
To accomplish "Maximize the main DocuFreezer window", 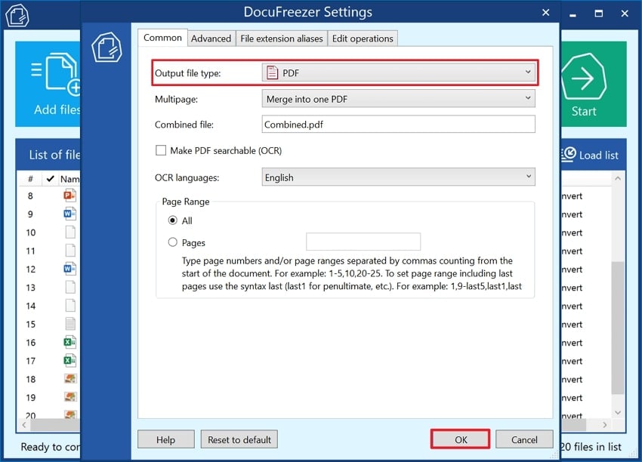I will (599, 14).
